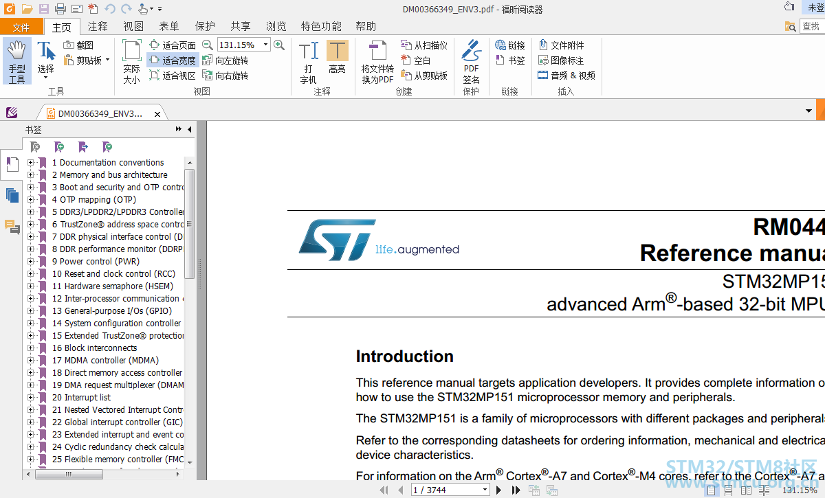Click the Redo arrow in title bar
Viewport: 825px width, 498px height.
tap(126, 9)
